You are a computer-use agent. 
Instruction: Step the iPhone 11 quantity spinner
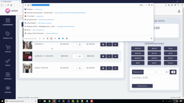[x=80, y=45]
